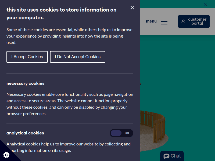Click the cookie control icon in corner
Viewport: 215px width, 161px height.
click(x=6, y=155)
